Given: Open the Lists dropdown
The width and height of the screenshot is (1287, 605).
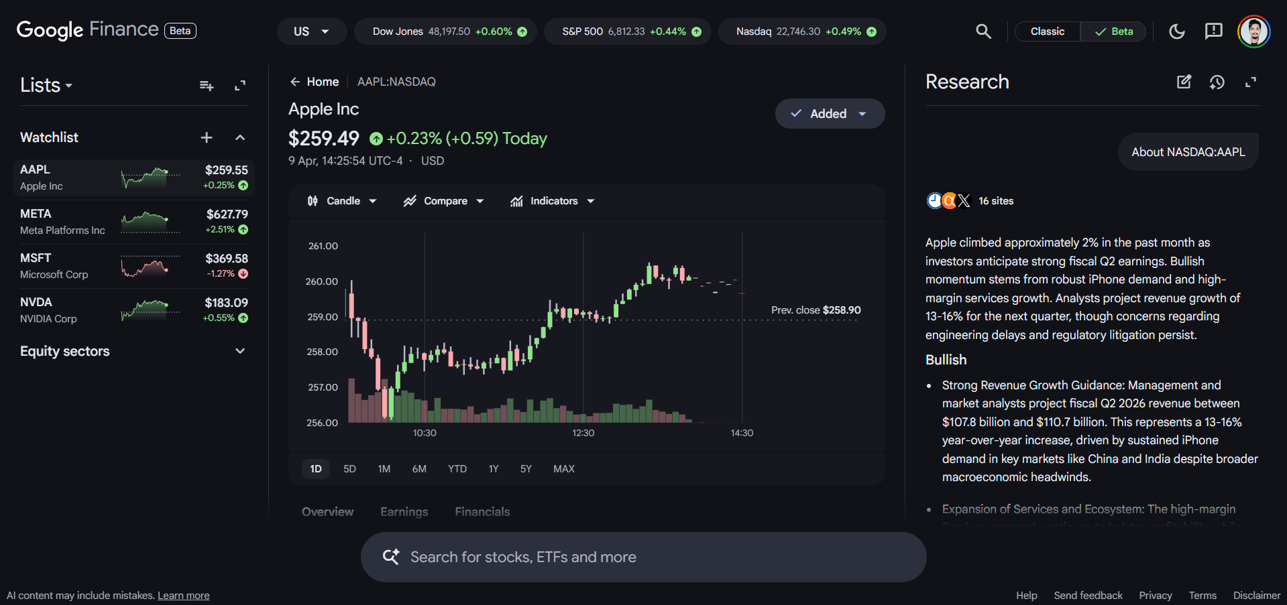Looking at the screenshot, I should [x=45, y=85].
